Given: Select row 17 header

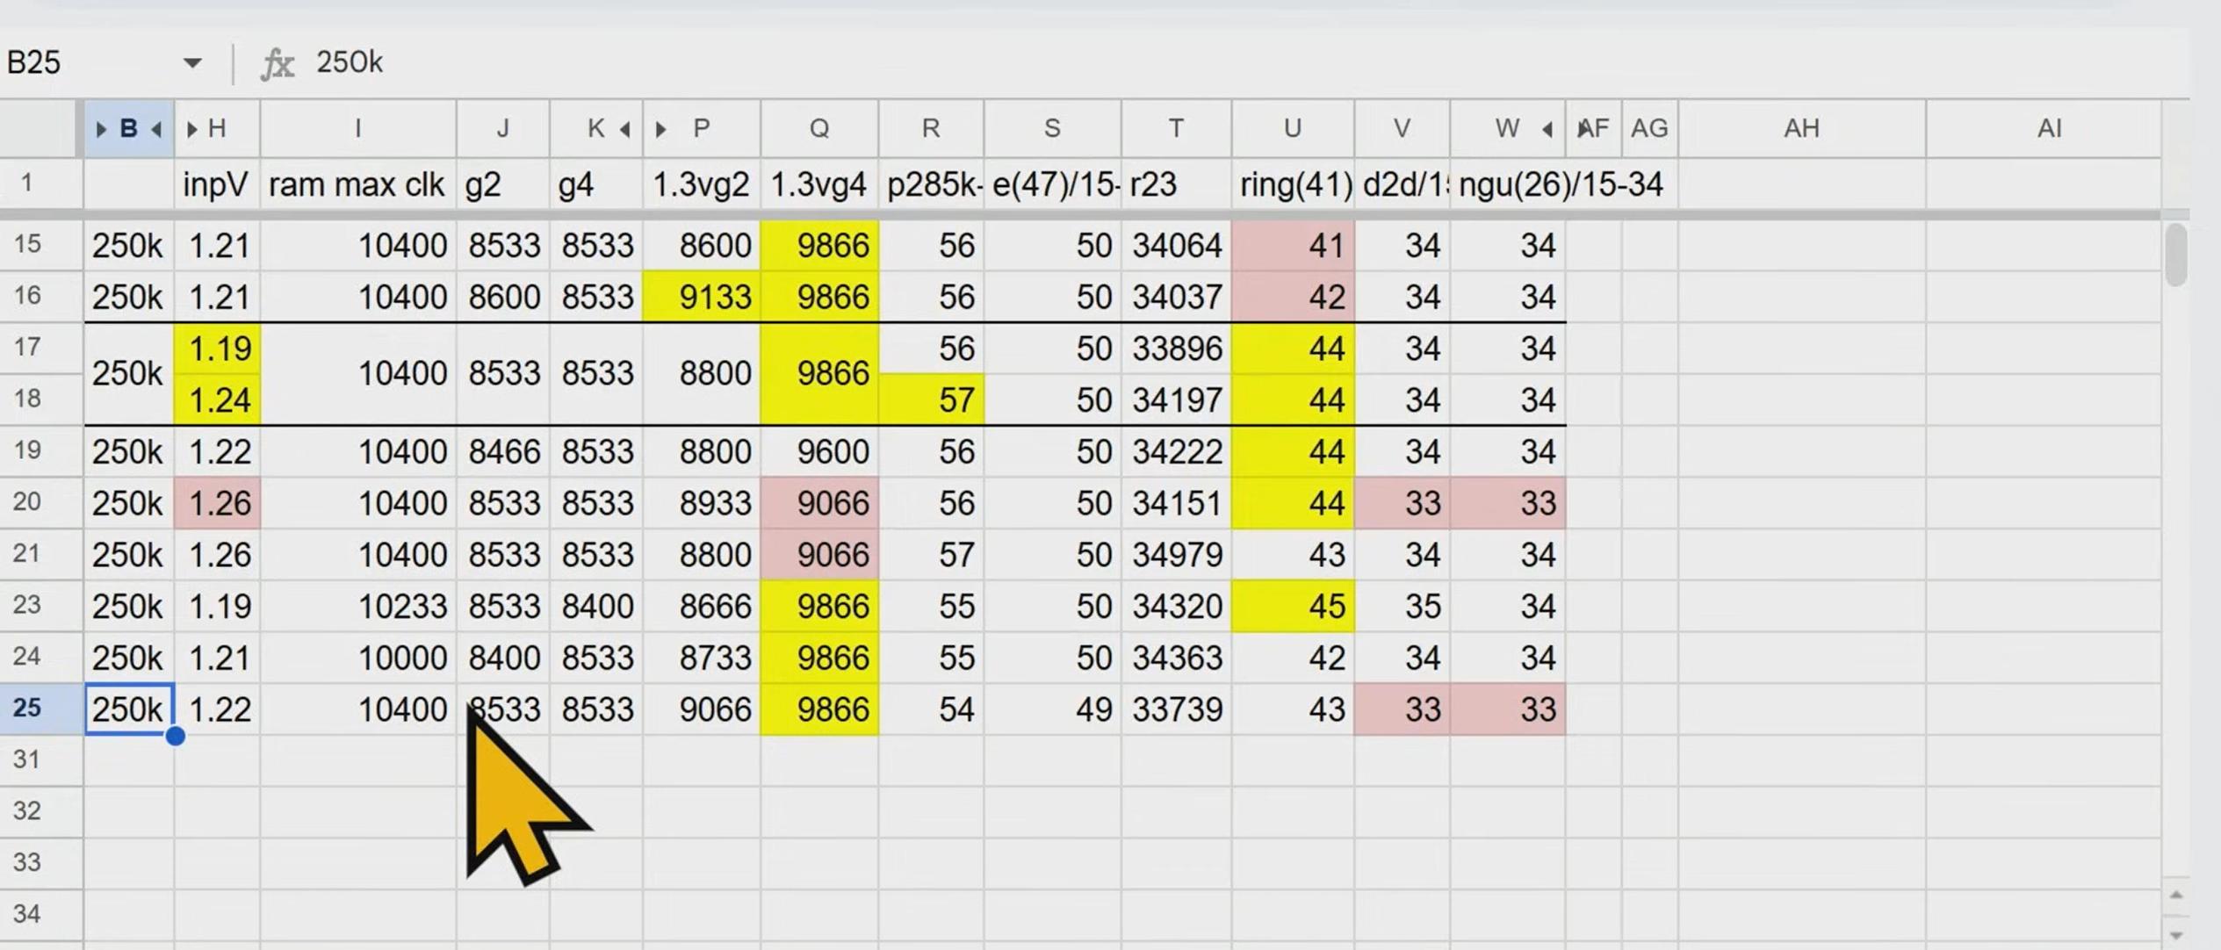Looking at the screenshot, I should tap(28, 348).
